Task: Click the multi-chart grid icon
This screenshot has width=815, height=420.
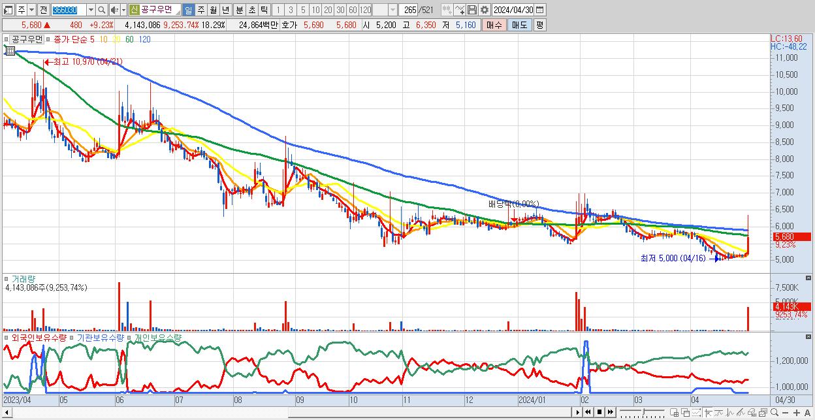Action: (675, 412)
